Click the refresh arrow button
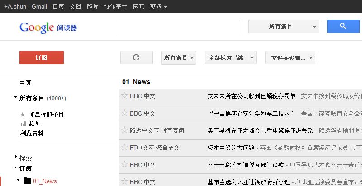The width and height of the screenshot is (362, 186). (137, 57)
